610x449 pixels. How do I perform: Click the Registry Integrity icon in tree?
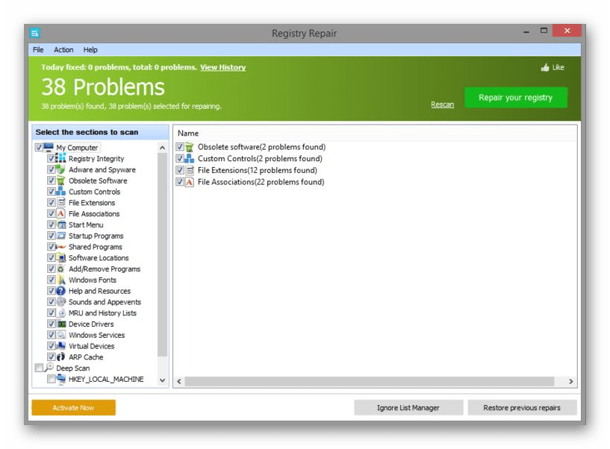pos(61,158)
